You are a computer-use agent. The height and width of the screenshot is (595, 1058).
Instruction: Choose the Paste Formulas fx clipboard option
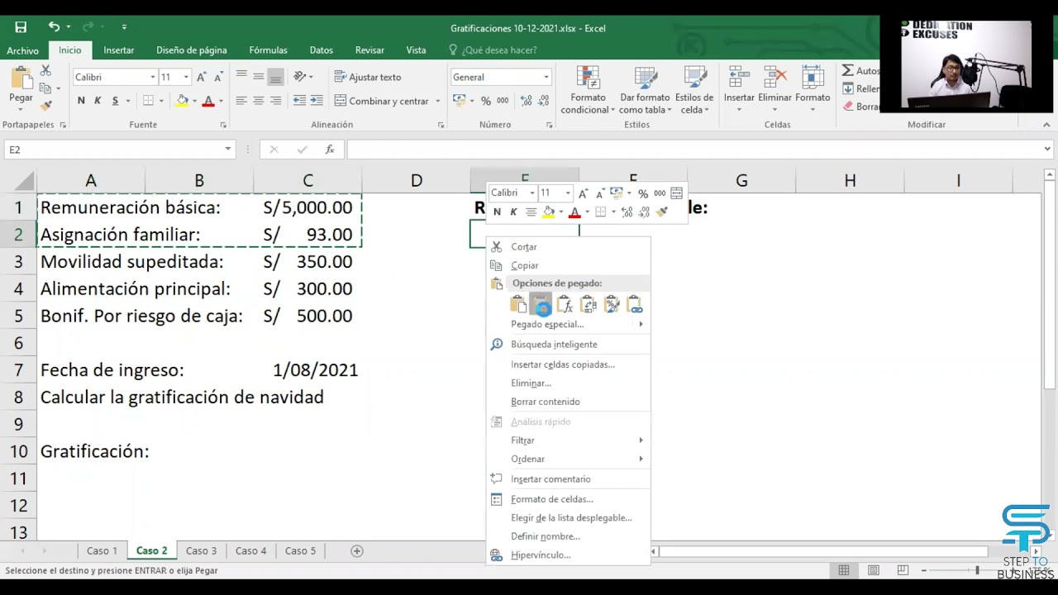click(x=565, y=305)
